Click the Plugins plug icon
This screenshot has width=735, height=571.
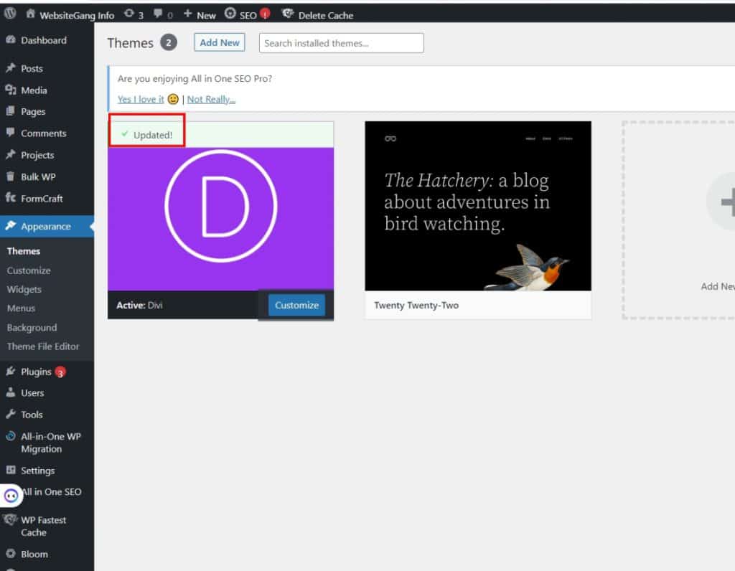[x=10, y=371]
